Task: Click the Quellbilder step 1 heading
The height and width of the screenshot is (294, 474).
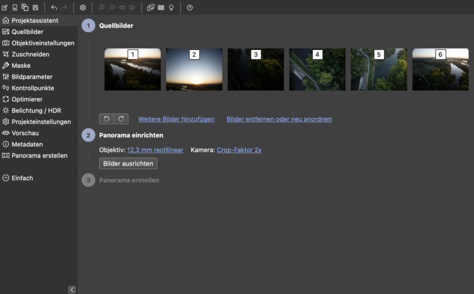Action: pos(116,26)
